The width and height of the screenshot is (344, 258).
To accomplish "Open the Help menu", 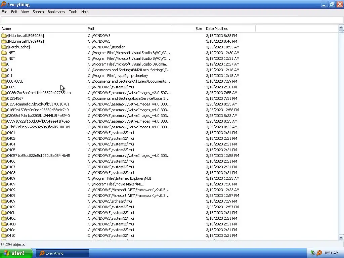I will [85, 12].
